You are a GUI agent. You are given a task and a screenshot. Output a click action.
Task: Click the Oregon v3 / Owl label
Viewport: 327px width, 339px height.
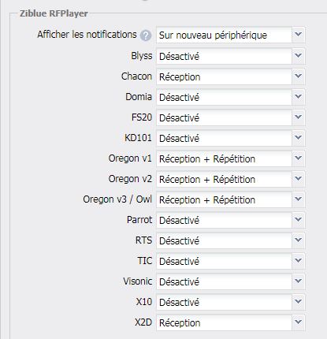point(117,199)
